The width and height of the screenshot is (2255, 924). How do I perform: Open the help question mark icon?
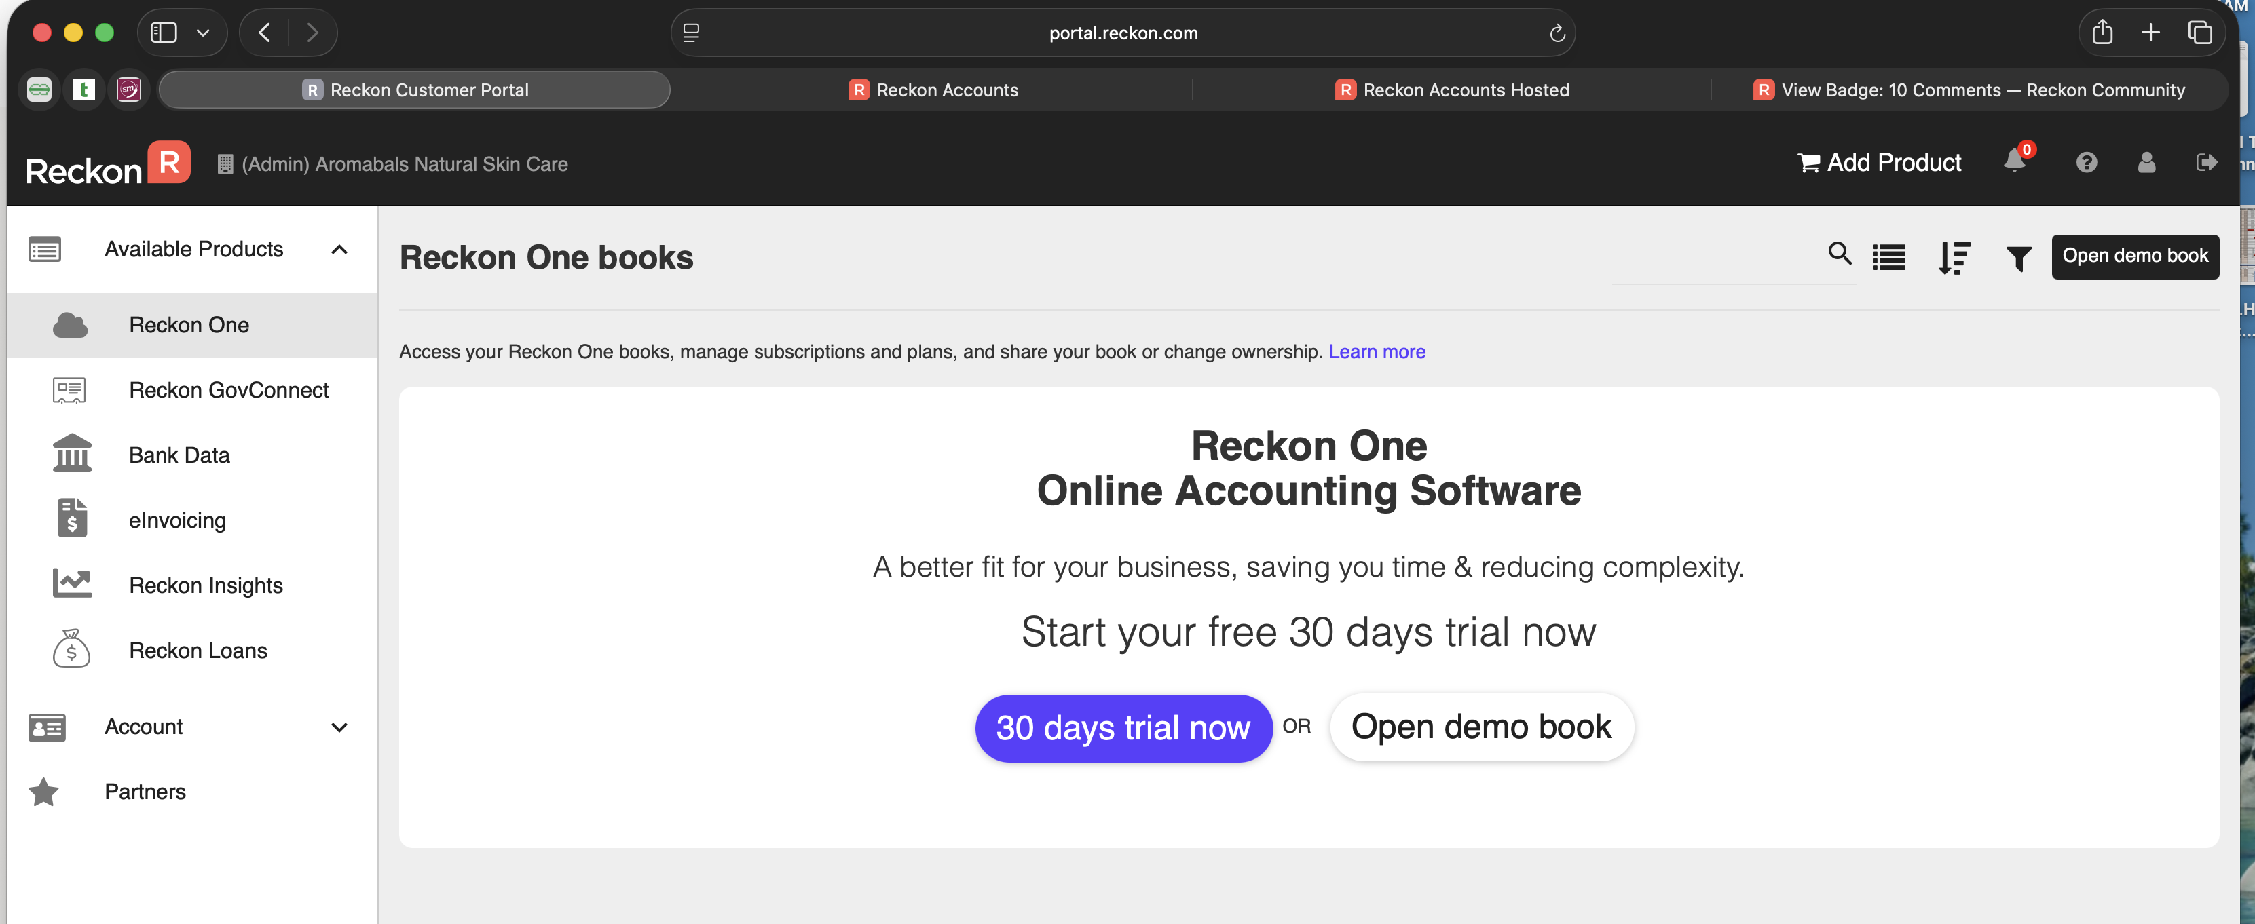point(2086,163)
